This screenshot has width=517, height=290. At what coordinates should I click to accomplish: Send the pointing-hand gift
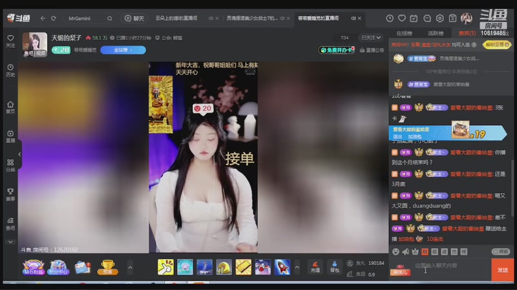coord(165,267)
